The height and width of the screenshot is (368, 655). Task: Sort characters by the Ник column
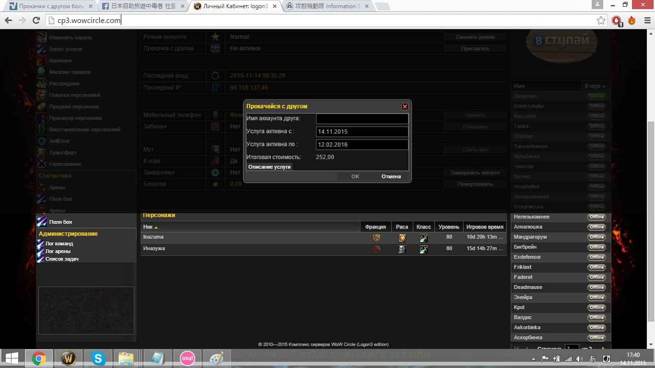click(x=250, y=227)
